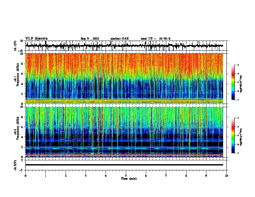Click time axis tick label "9"

(x=206, y=176)
